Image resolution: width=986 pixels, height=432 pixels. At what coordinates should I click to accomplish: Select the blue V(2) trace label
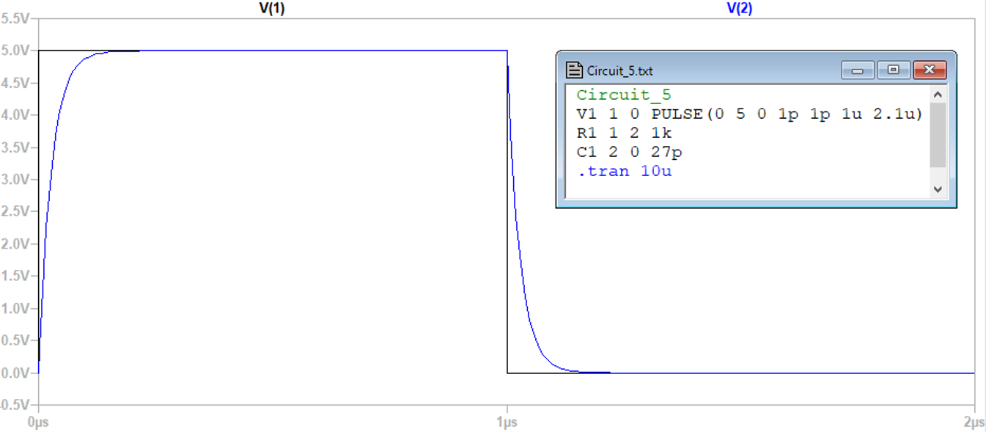(739, 9)
